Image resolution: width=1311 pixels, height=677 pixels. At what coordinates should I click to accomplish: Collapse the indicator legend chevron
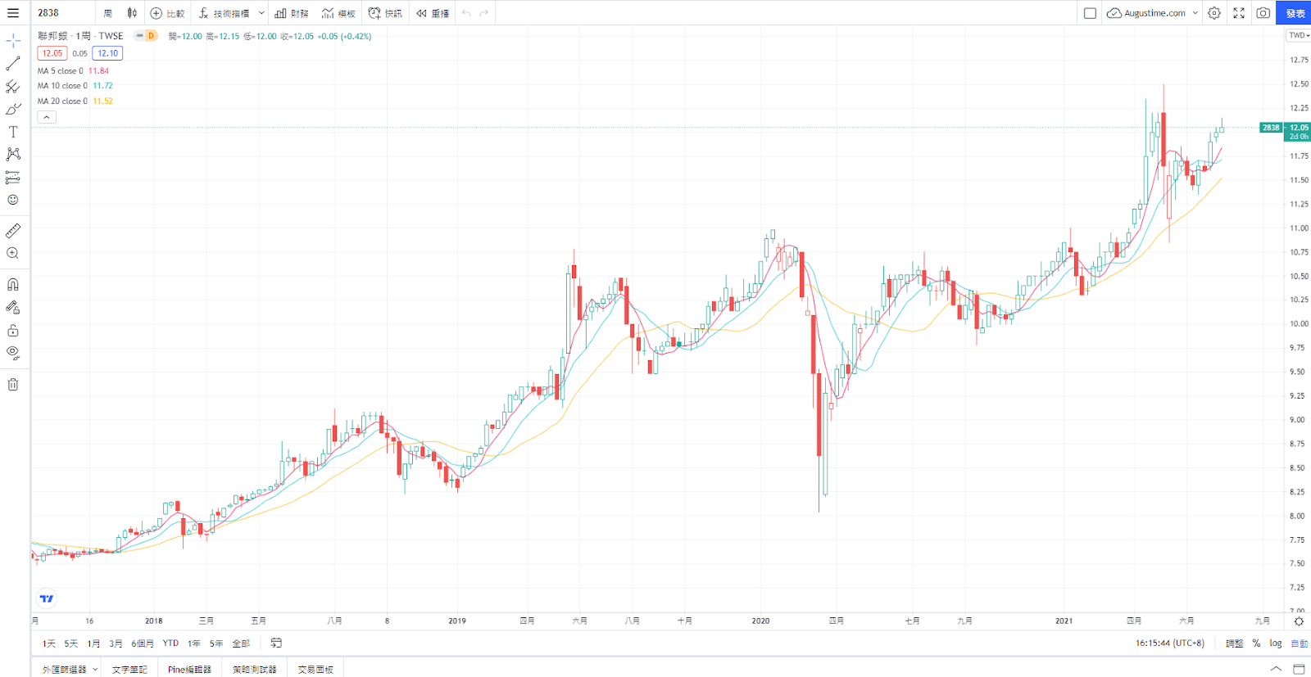47,117
